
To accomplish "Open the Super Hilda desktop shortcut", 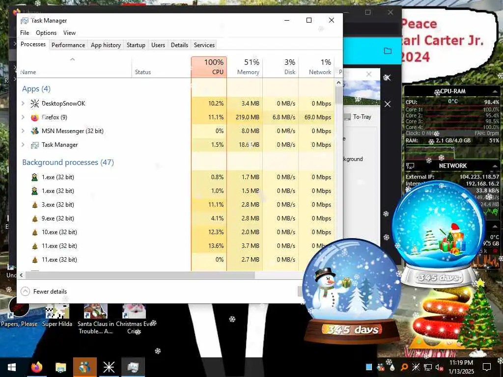I will 57,316.
